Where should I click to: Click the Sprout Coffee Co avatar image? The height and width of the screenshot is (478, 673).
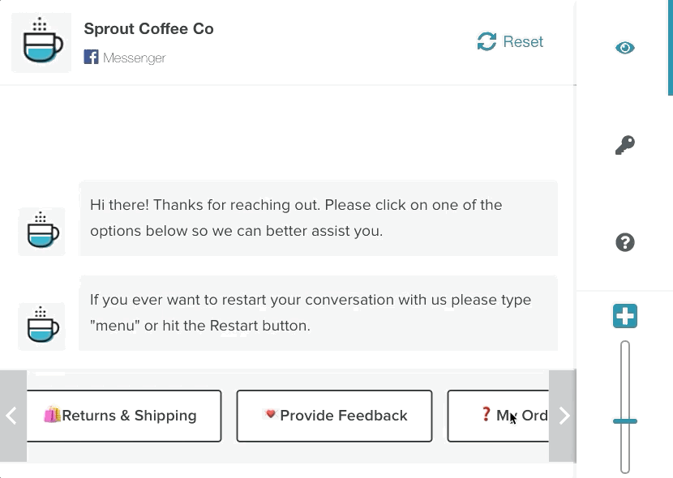pyautogui.click(x=41, y=42)
